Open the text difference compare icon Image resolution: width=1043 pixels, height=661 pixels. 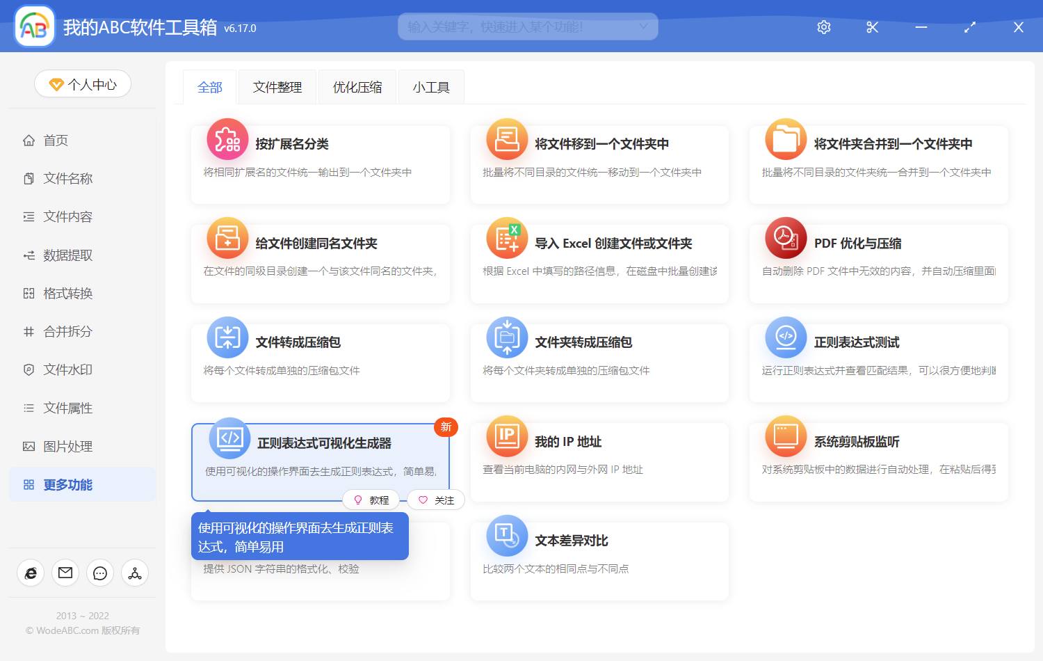pyautogui.click(x=507, y=536)
